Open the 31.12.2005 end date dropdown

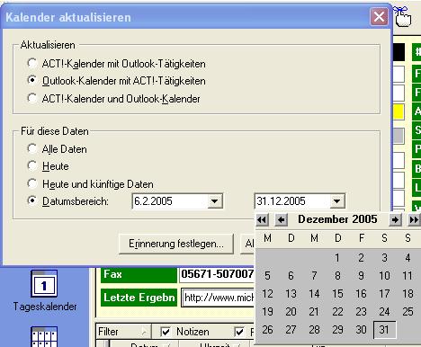[x=336, y=201]
